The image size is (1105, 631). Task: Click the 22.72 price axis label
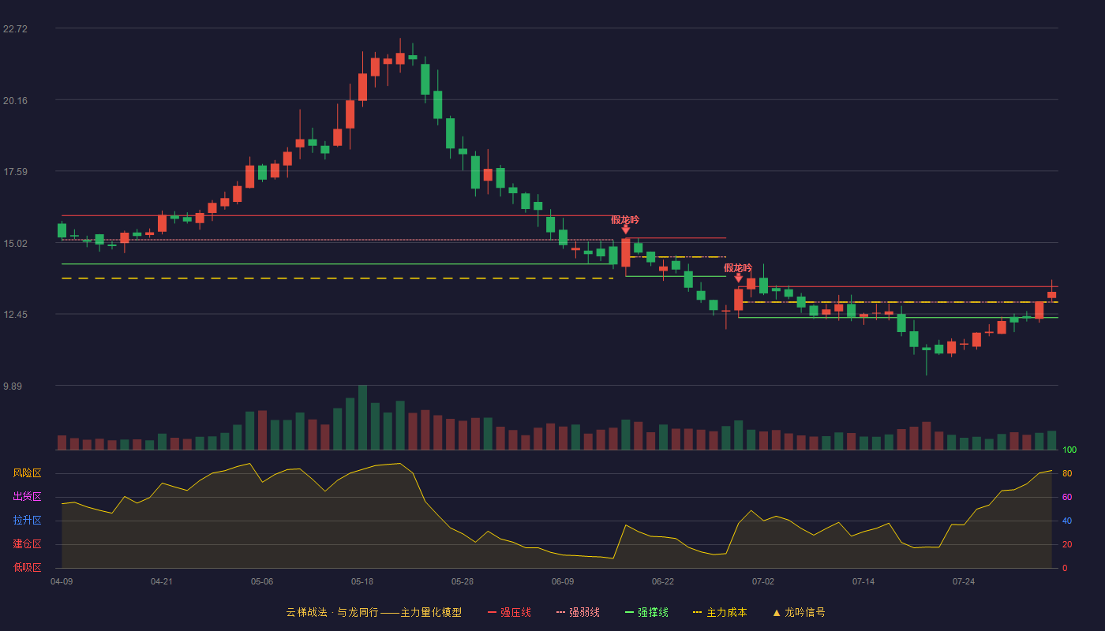(x=15, y=29)
